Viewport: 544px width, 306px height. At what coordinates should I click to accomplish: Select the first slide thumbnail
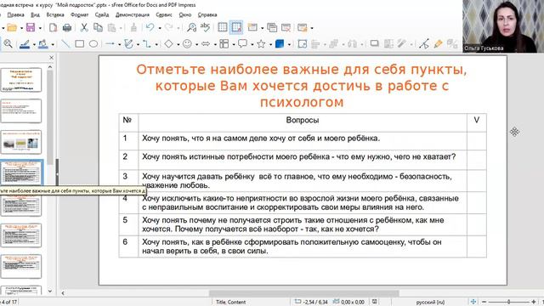click(x=20, y=80)
